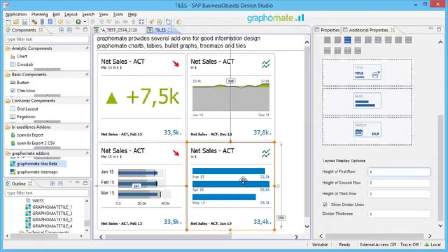This screenshot has width=448, height=252.
Task: Select the open bi Export addon
Action: point(27,135)
